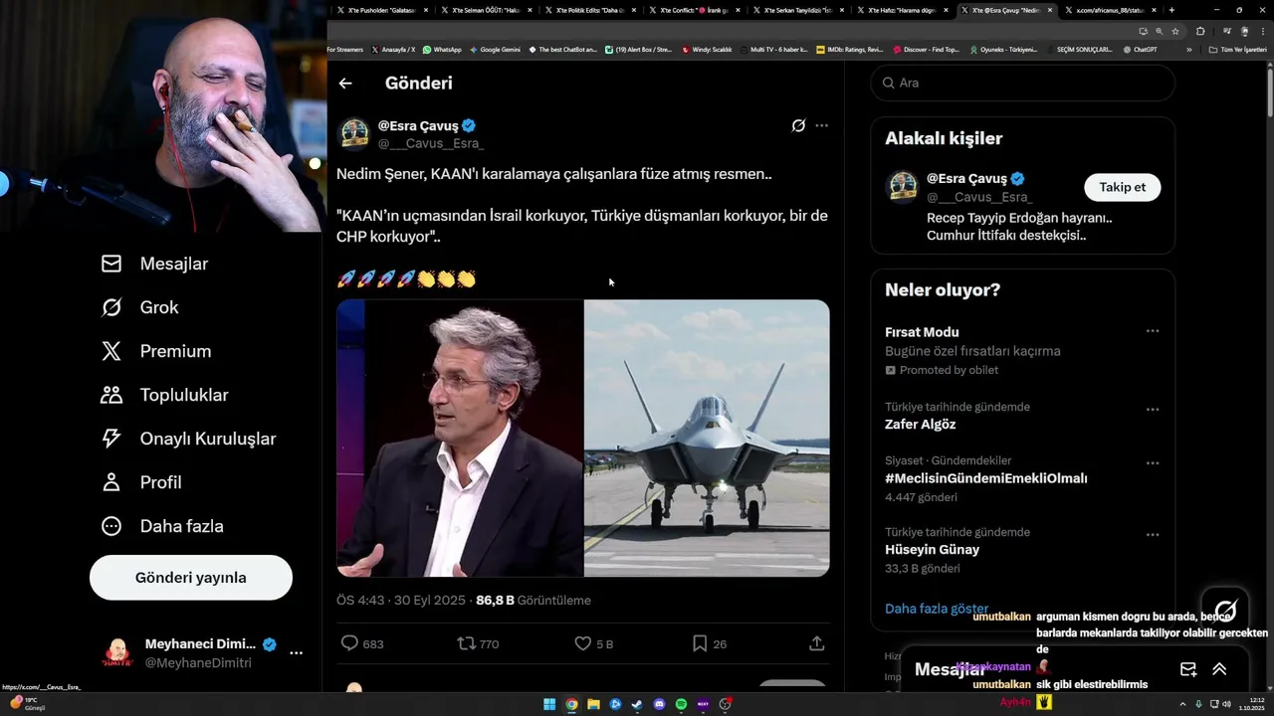Expand the Mesajlar drawer with double chevron
The image size is (1274, 716).
pyautogui.click(x=1219, y=669)
